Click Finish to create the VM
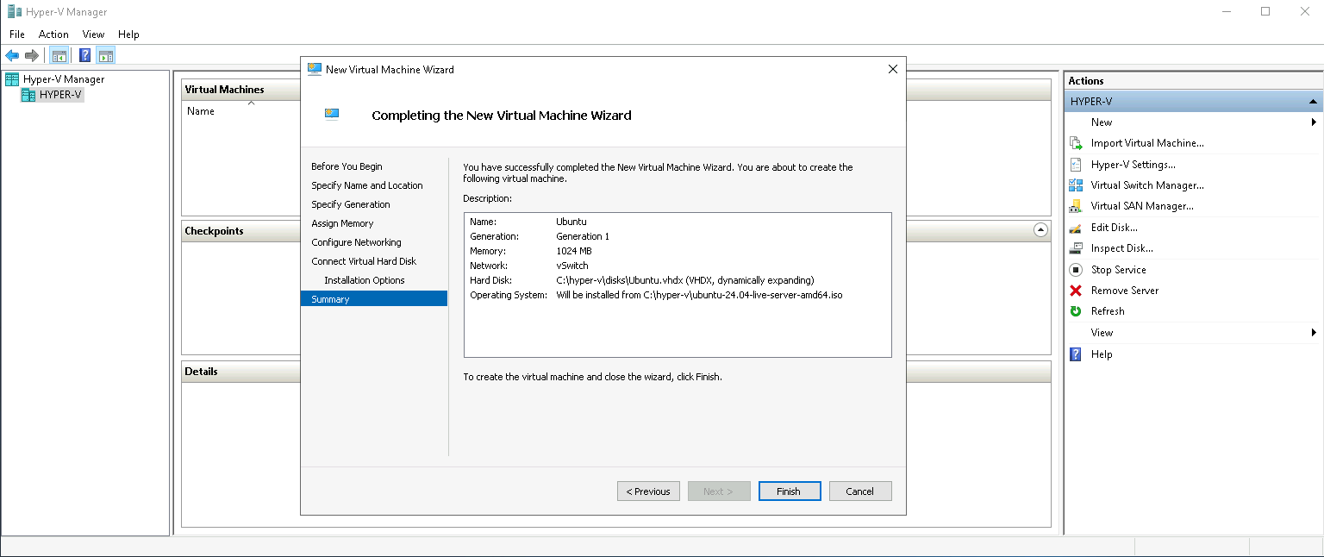Image resolution: width=1324 pixels, height=557 pixels. tap(789, 491)
